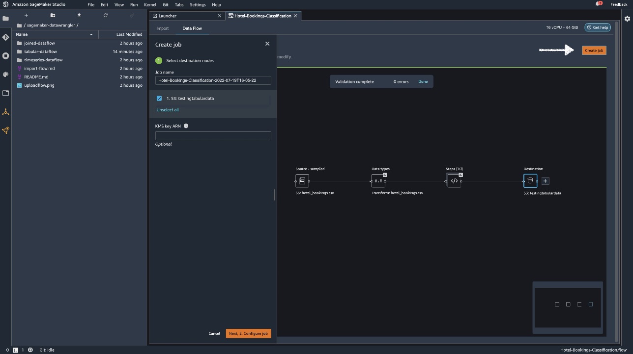
Task: Click the new folder icon
Action: tap(53, 15)
